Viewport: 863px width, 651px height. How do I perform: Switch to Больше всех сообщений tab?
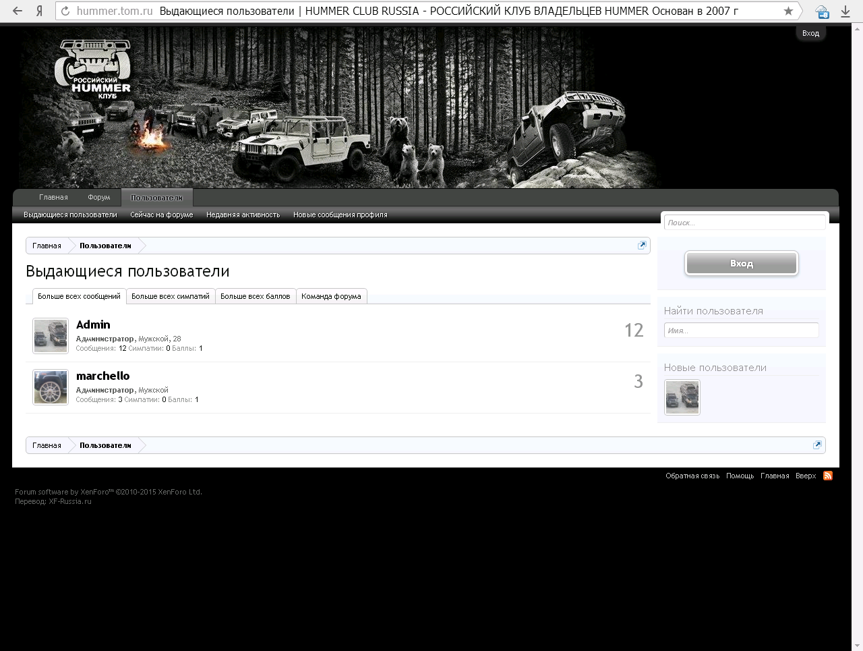point(79,296)
